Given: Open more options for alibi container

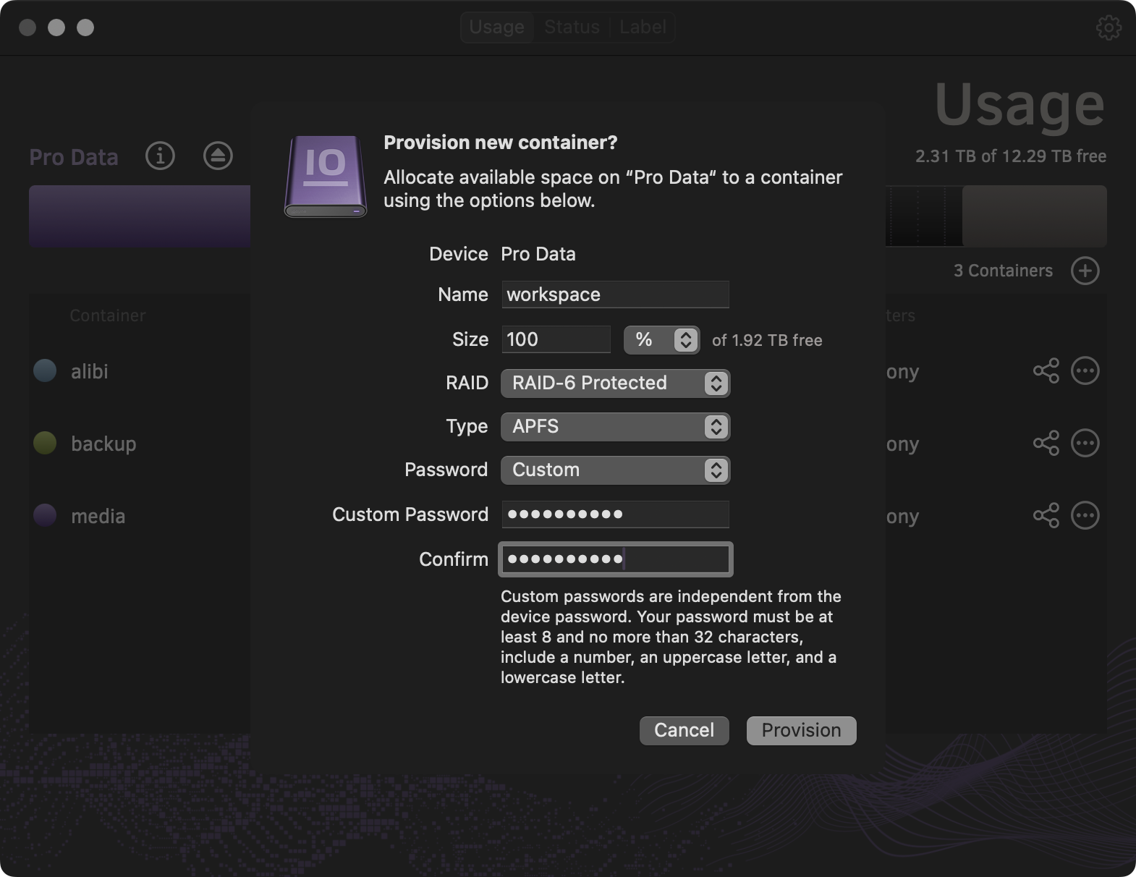Looking at the screenshot, I should tap(1085, 371).
